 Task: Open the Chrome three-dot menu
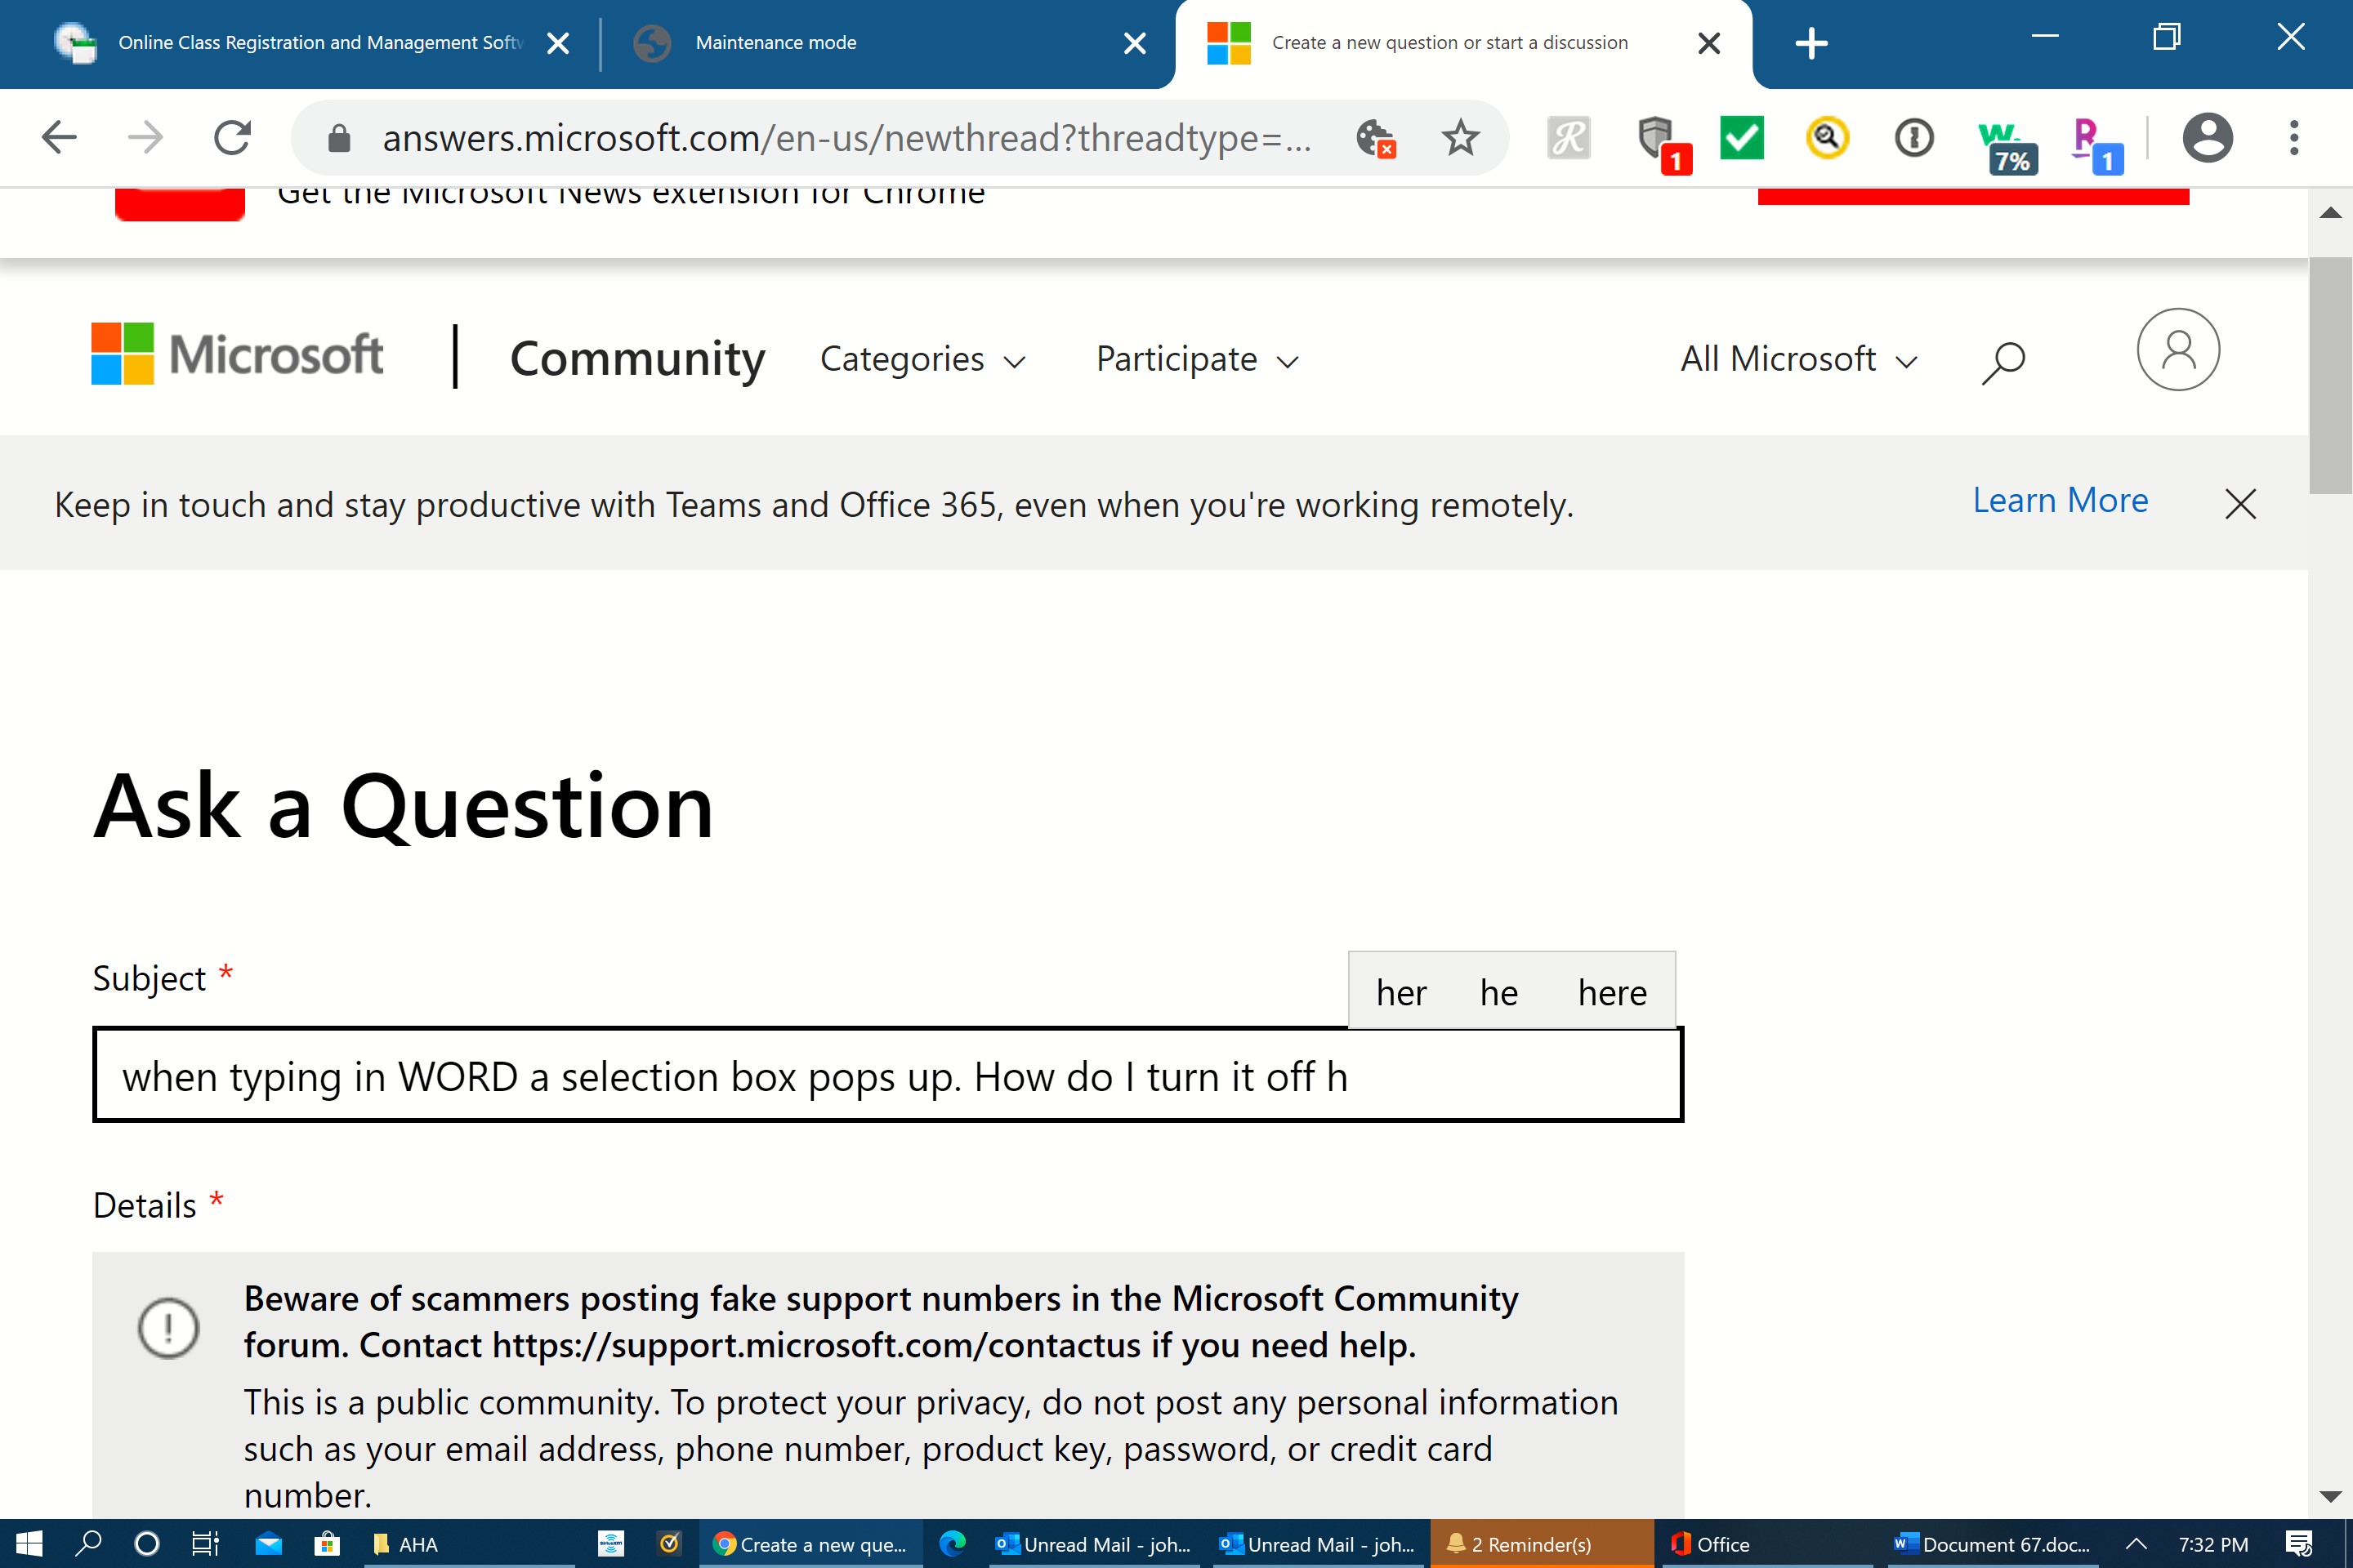click(x=2293, y=138)
